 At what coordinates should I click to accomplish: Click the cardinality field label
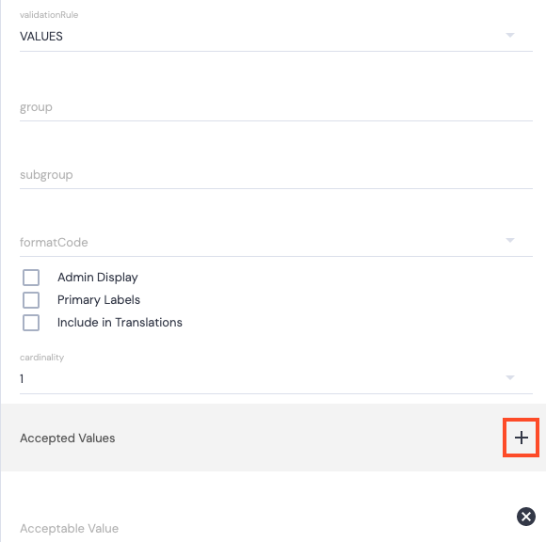coord(41,358)
